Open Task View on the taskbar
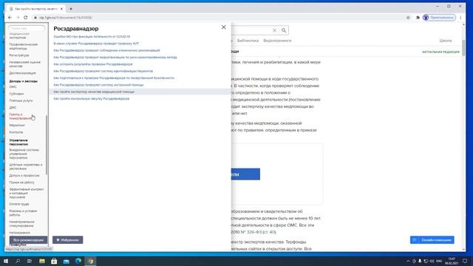Screen dimensions: 473x266 pyautogui.click(x=30, y=261)
